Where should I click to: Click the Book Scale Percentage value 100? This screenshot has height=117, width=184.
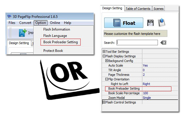click(x=146, y=93)
